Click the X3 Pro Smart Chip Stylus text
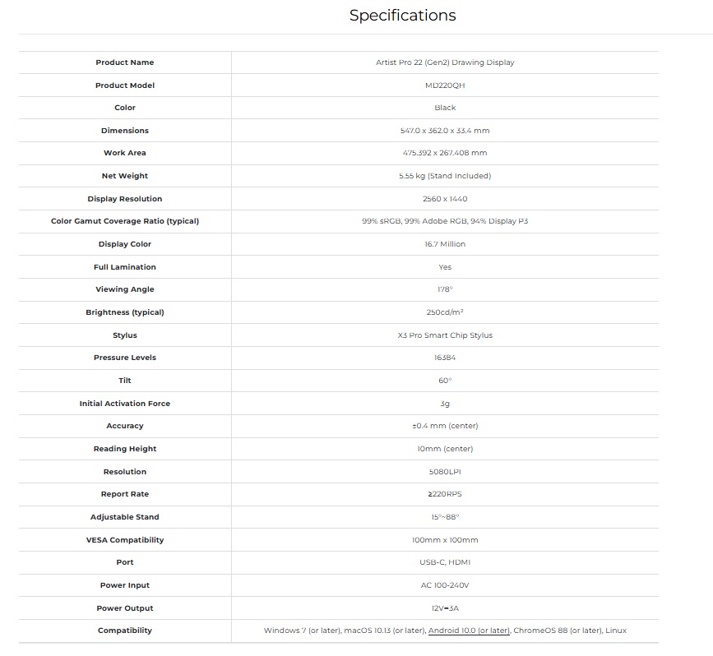713x656 pixels. pyautogui.click(x=445, y=335)
